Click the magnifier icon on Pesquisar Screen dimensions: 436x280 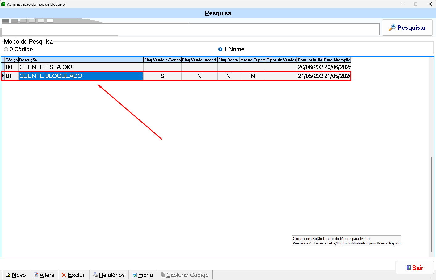(392, 27)
